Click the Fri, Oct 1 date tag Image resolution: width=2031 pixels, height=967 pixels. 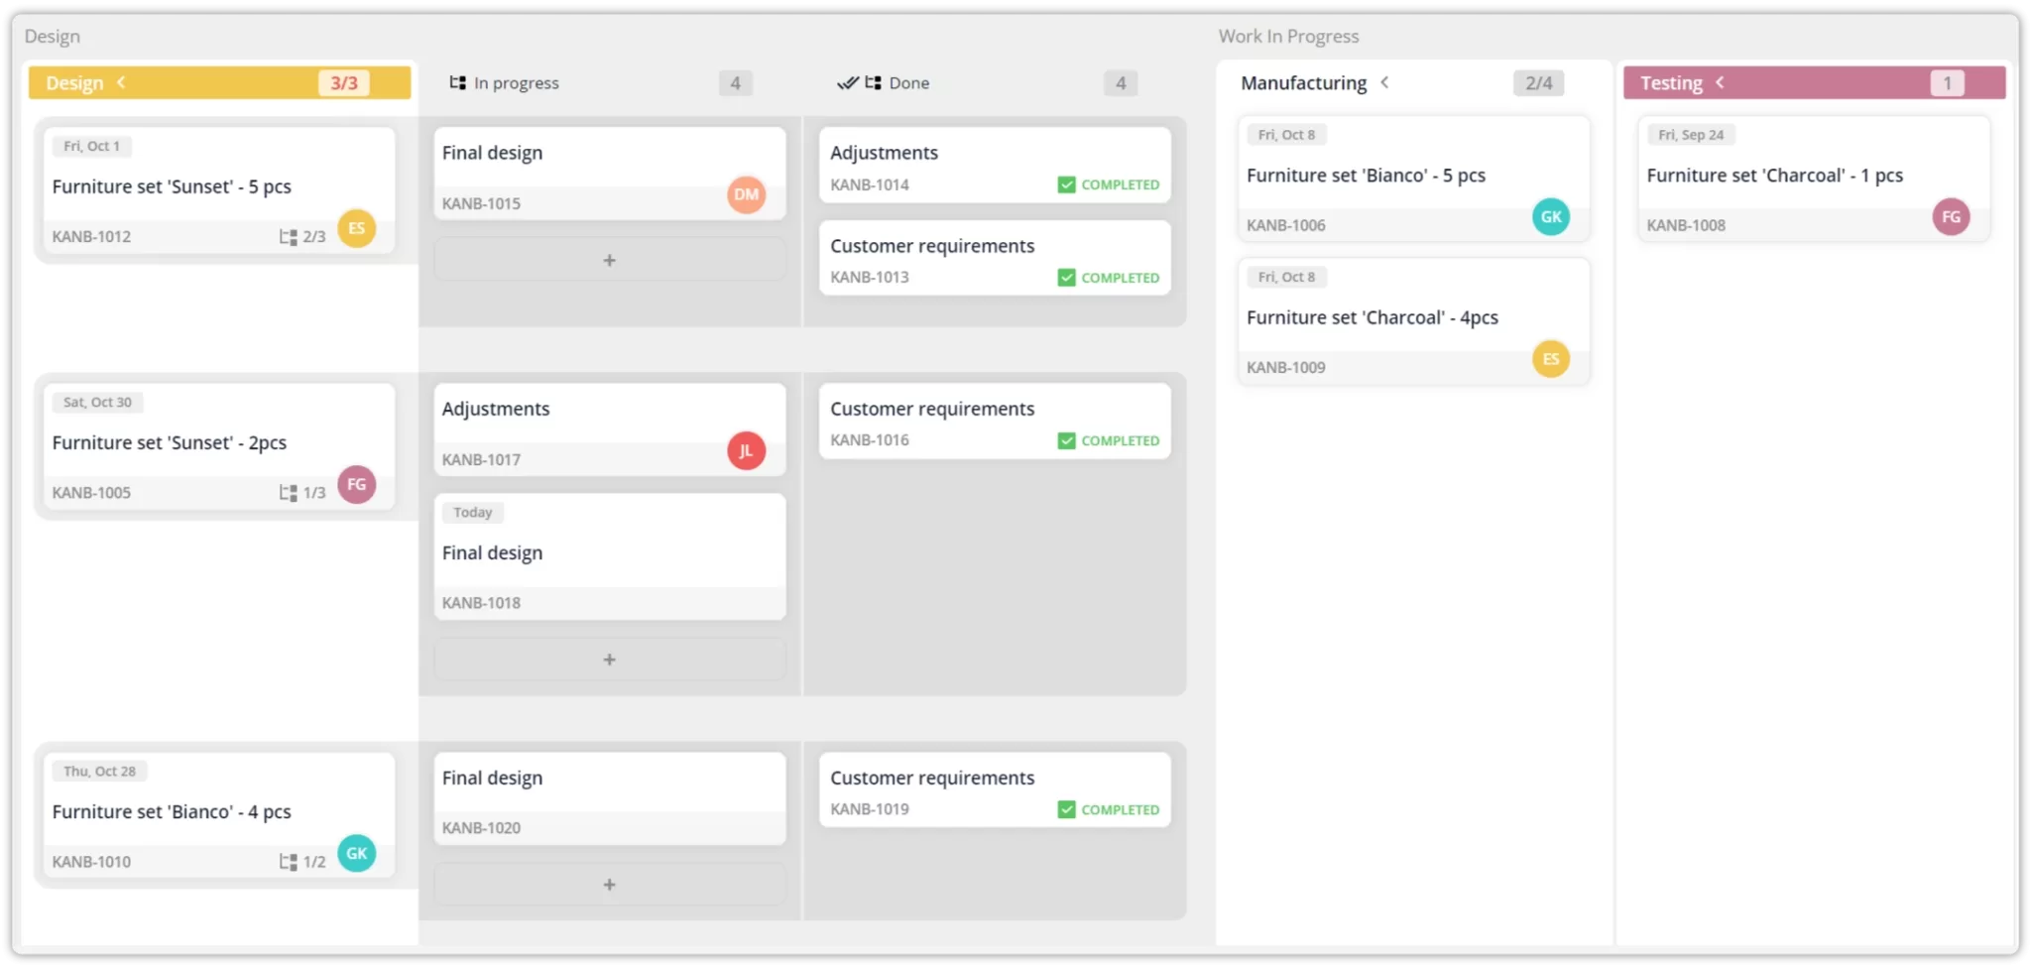pos(91,146)
